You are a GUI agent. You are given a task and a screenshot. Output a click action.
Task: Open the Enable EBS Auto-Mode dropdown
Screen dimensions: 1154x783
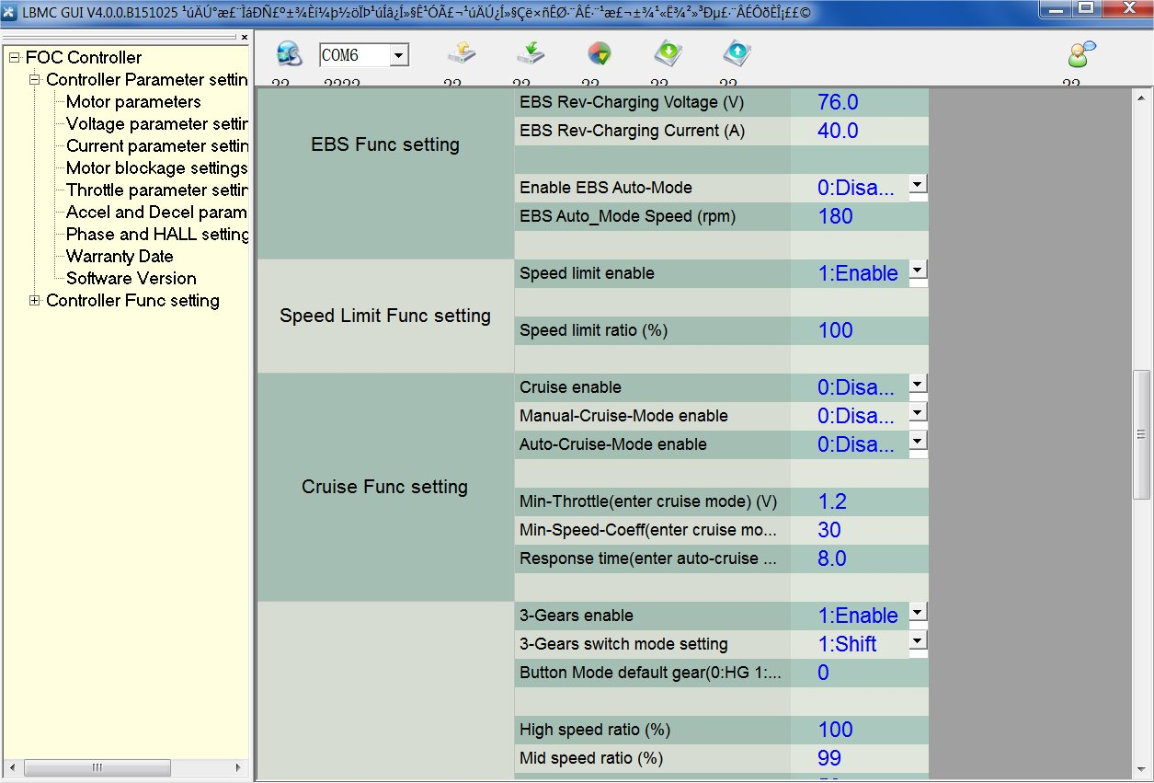tap(918, 185)
